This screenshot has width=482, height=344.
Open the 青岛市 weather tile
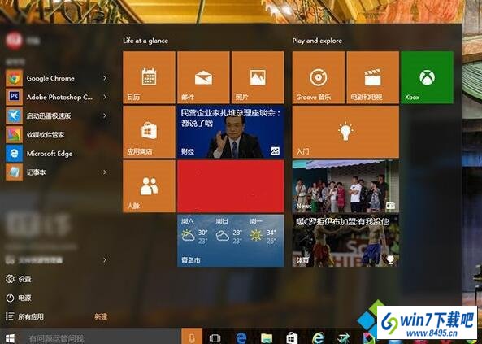pyautogui.click(x=231, y=241)
